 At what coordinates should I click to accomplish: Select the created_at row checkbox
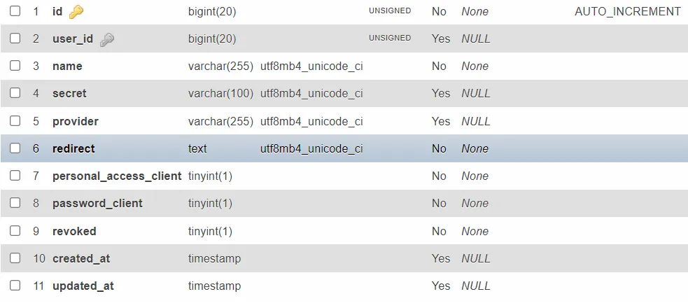coord(15,258)
